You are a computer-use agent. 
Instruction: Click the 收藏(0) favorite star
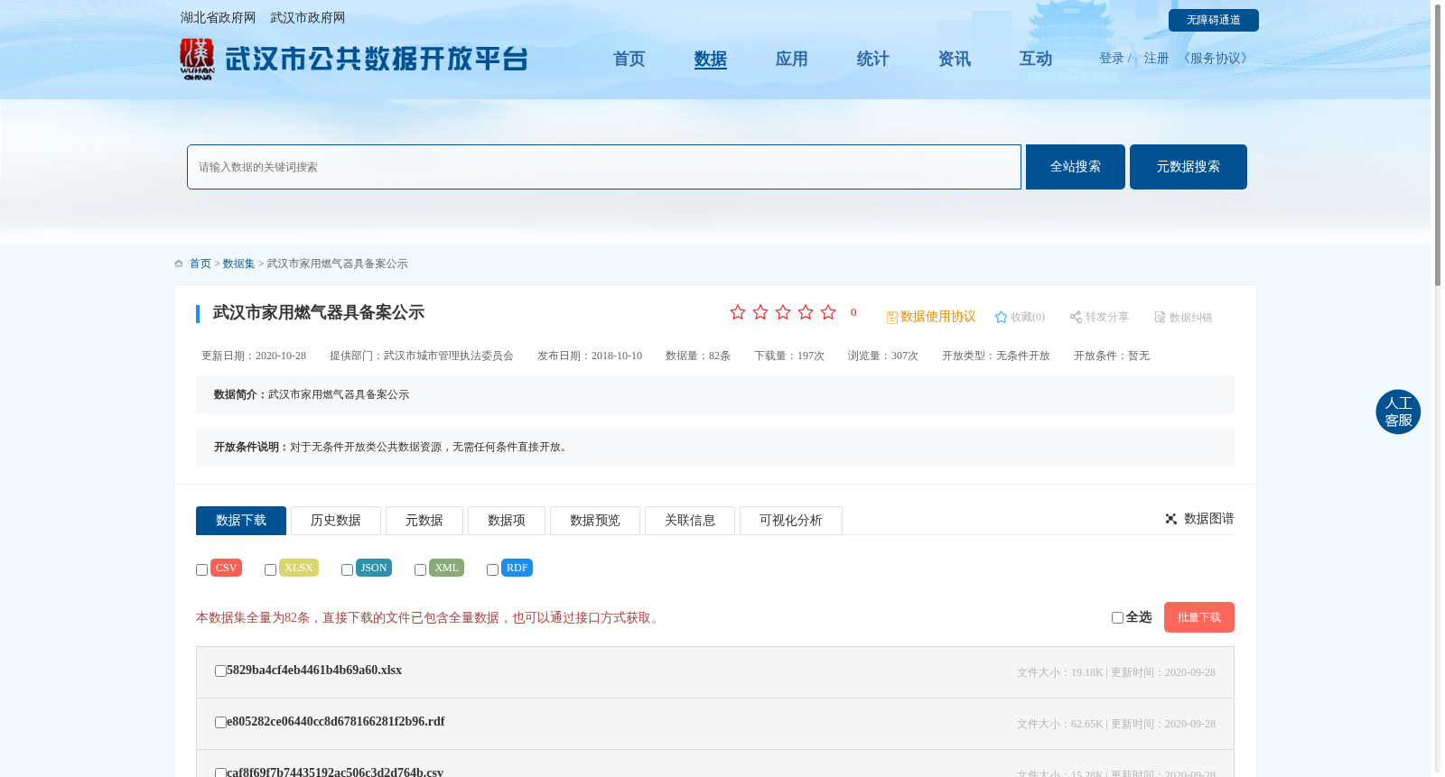[1001, 318]
